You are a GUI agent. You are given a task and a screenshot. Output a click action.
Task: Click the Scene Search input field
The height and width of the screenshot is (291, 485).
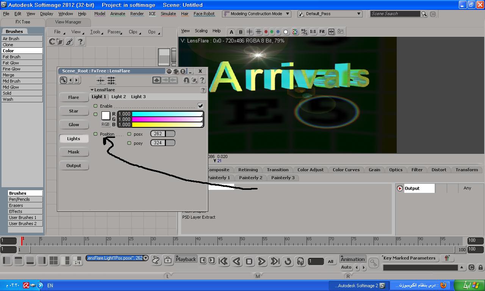point(395,14)
